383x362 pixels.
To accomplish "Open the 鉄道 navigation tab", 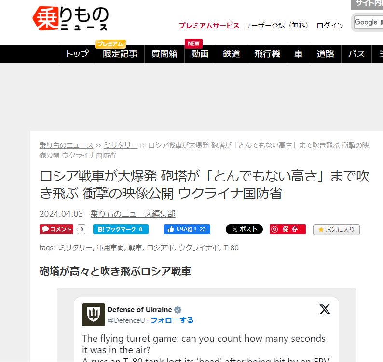I will point(232,54).
